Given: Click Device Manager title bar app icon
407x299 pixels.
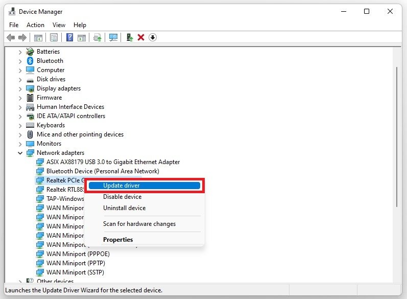Looking at the screenshot, I should click(x=12, y=11).
